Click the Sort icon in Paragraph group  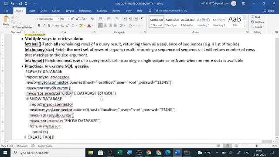tap(136, 19)
